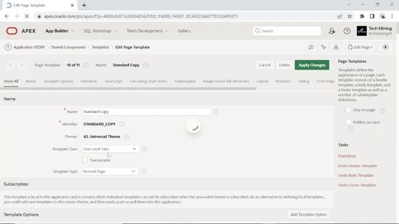Click the Undo Header Template link
This screenshot has height=224, width=399.
pos(357,166)
